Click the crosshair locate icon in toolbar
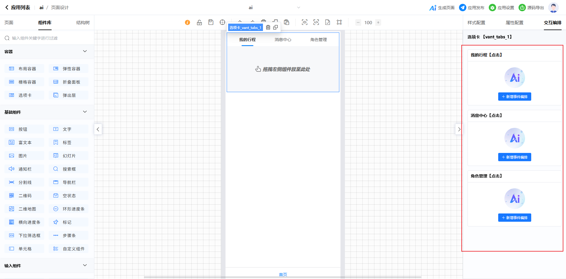The image size is (566, 279). coord(222,22)
